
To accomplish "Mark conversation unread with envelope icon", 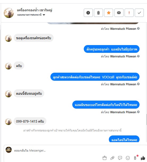I will coord(119,13).
